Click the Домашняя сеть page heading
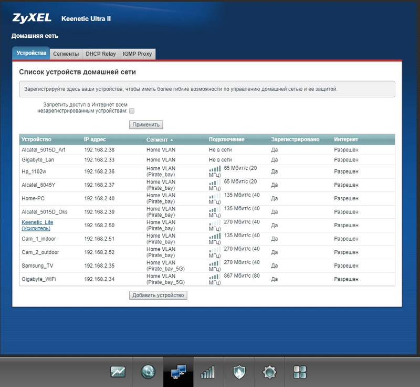420x387 pixels. click(x=35, y=36)
